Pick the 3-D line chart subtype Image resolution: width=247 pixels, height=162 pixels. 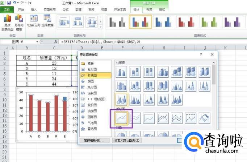(x=205, y=118)
